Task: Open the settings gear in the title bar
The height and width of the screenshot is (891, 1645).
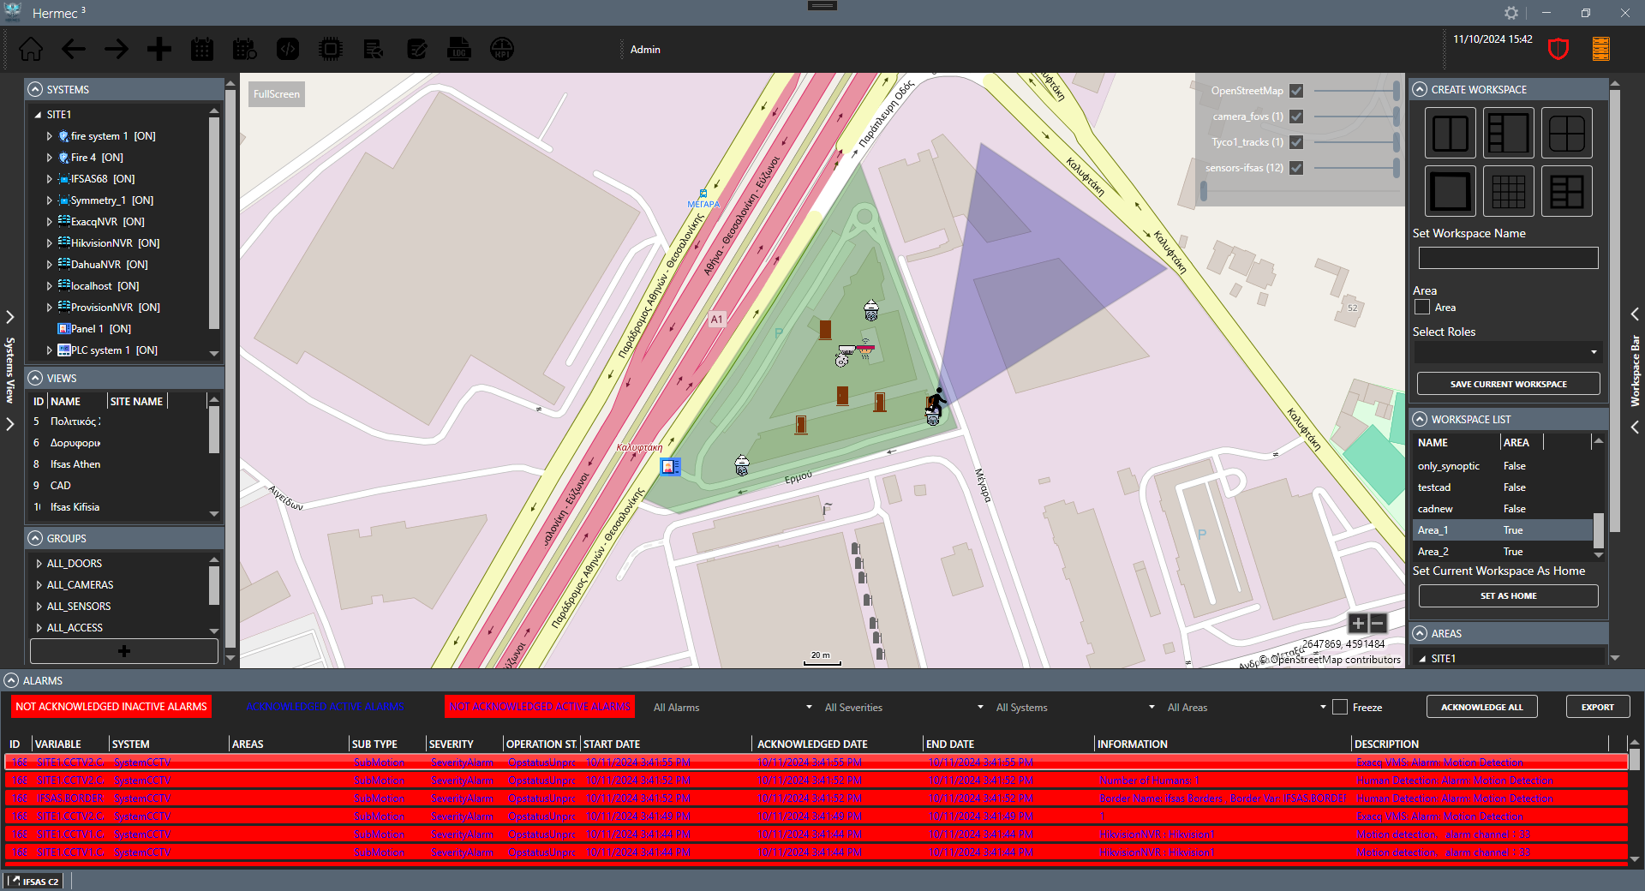Action: (x=1511, y=13)
